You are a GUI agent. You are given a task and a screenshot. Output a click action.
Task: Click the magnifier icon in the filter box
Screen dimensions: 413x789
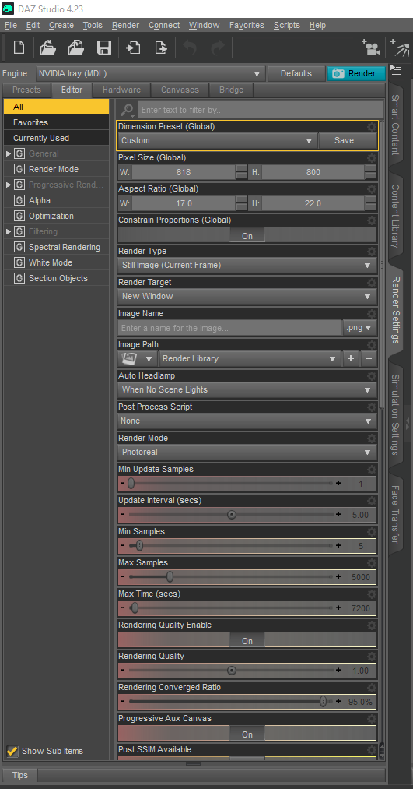pos(127,110)
